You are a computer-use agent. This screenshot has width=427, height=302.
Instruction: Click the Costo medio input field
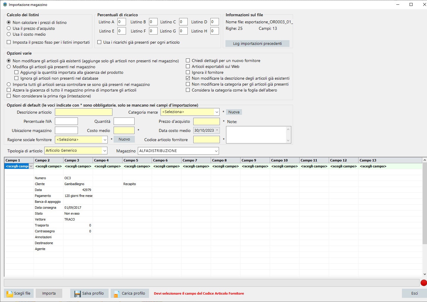[124, 130]
